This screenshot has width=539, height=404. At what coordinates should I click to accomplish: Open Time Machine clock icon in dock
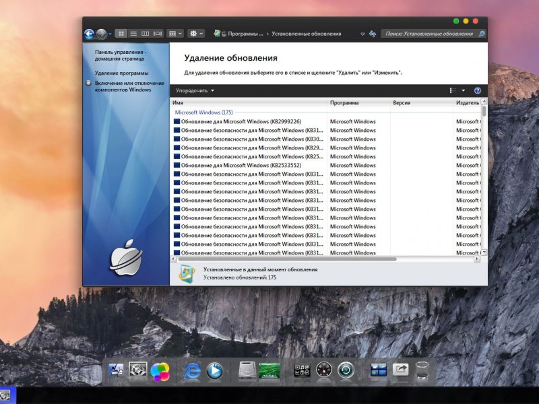pyautogui.click(x=346, y=371)
